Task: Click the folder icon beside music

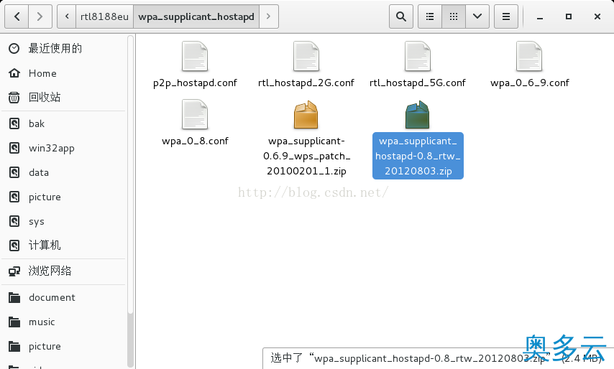Action: pos(14,322)
